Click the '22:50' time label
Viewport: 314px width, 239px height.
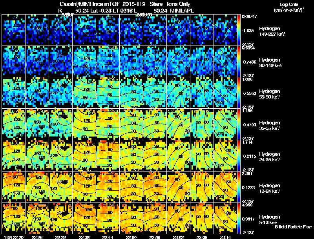[131, 237]
